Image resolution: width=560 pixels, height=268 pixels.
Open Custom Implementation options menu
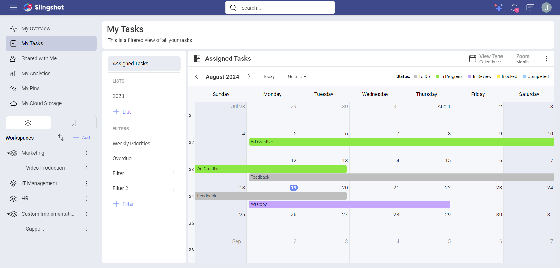(86, 214)
